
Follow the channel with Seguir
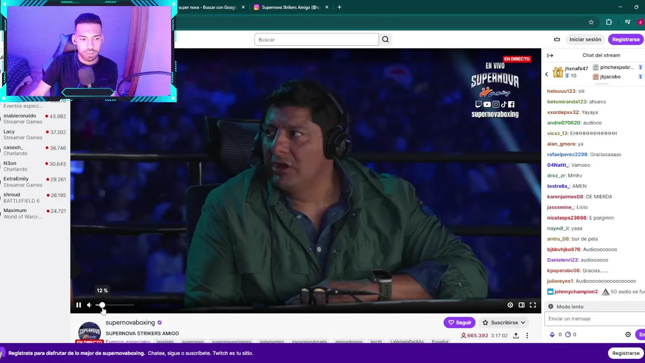tap(460, 322)
